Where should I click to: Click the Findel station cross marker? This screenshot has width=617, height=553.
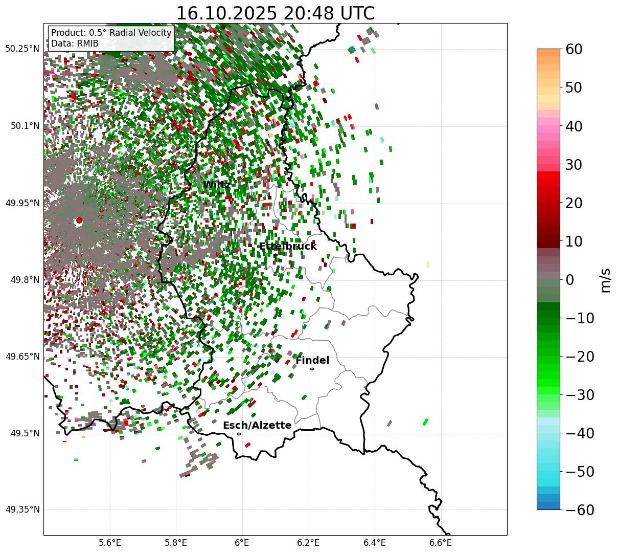[x=312, y=369]
